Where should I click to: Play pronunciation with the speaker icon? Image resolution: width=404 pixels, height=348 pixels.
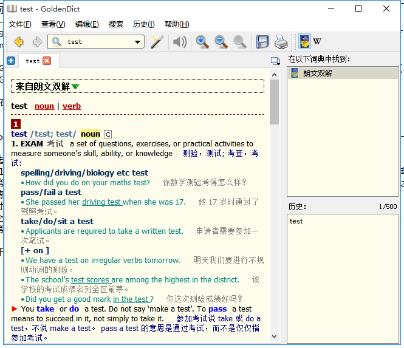tap(180, 42)
